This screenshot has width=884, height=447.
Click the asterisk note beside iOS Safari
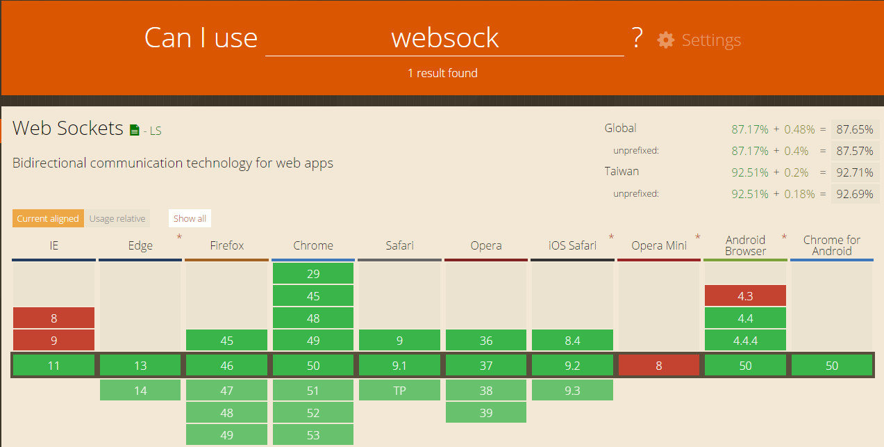611,238
